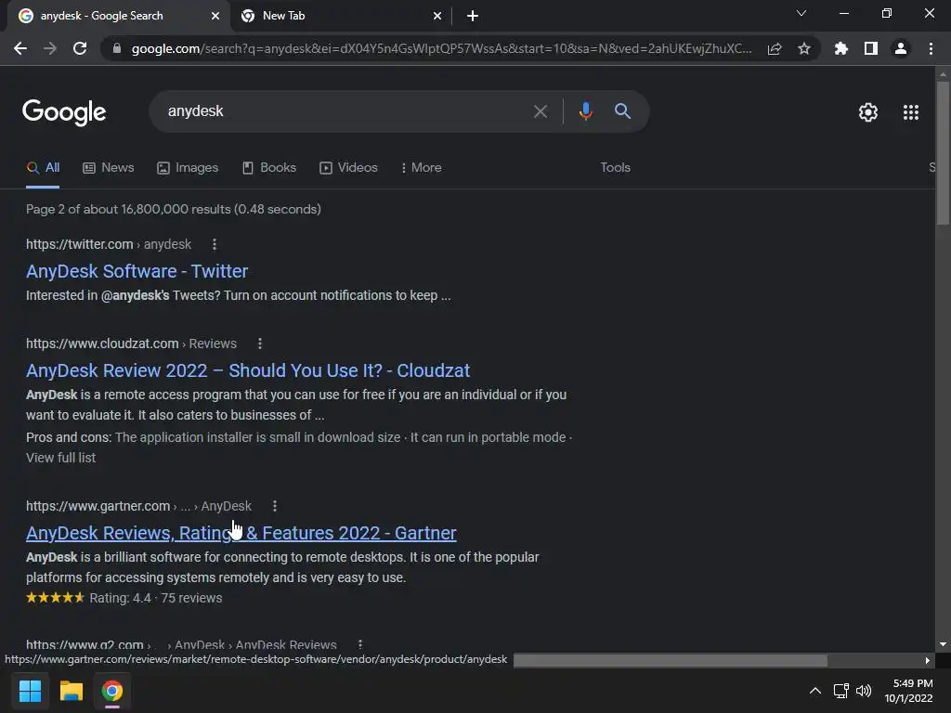
Task: Switch to the Books tab
Action: 269,167
